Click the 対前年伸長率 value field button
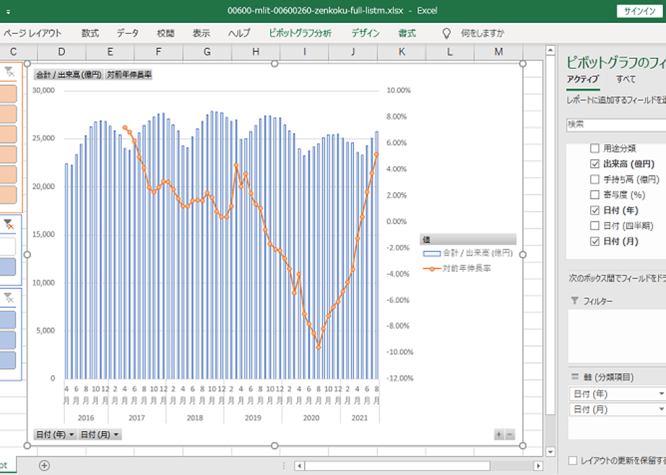 coord(129,75)
